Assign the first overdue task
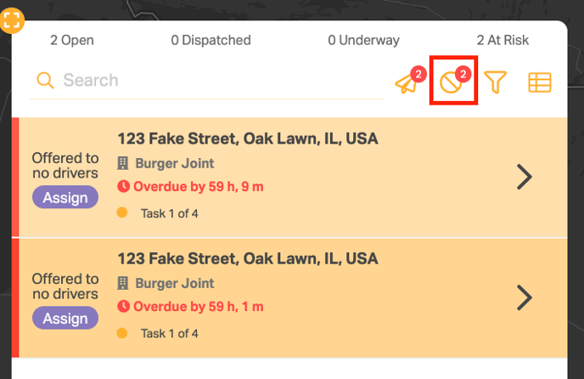The height and width of the screenshot is (379, 584). tap(65, 197)
